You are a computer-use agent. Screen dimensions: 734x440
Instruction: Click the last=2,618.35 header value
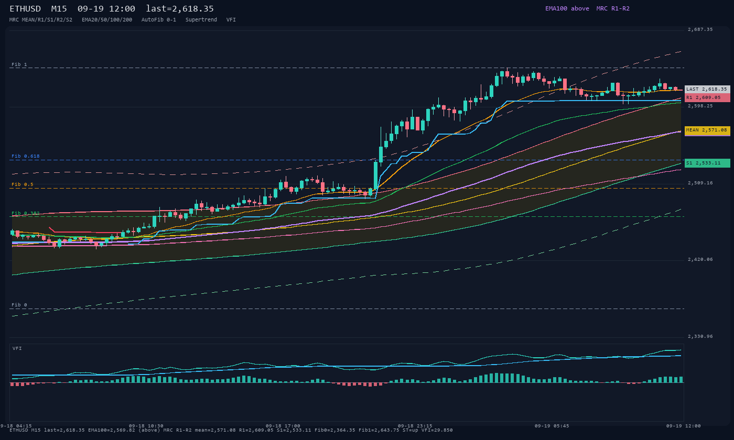pyautogui.click(x=180, y=9)
